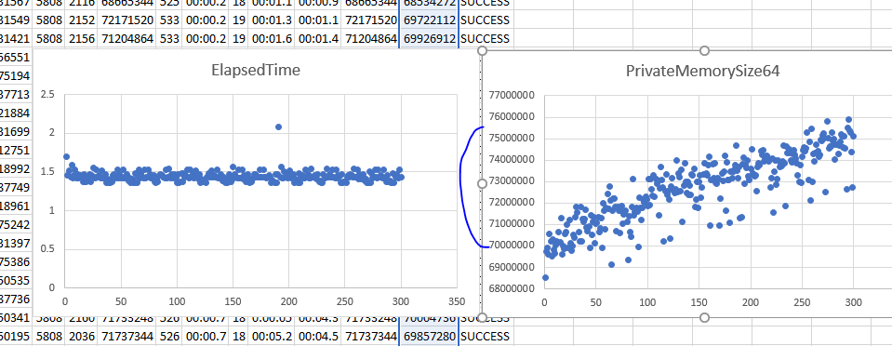Click left-middle sizing handle of PrivateMemorySize64 chart
This screenshot has height=346, width=892.
click(x=483, y=183)
